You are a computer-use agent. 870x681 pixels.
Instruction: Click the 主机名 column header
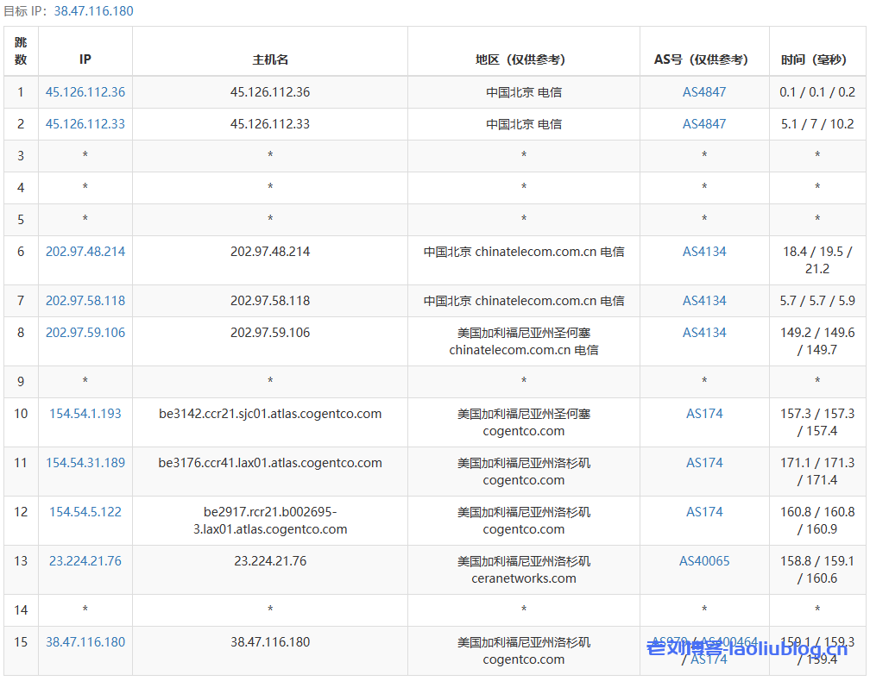tap(270, 59)
